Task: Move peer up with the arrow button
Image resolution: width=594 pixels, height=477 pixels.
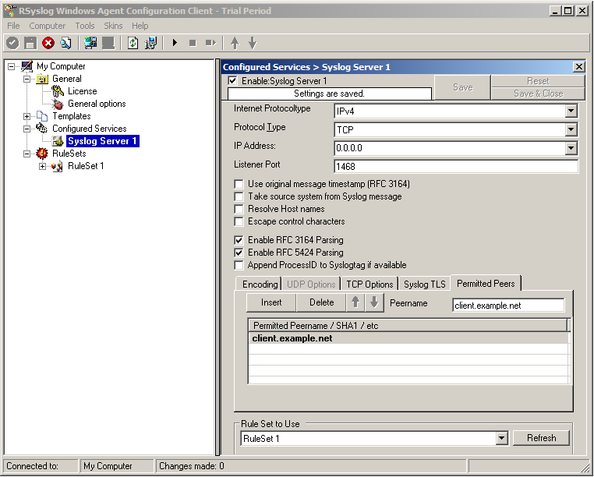Action: 355,302
